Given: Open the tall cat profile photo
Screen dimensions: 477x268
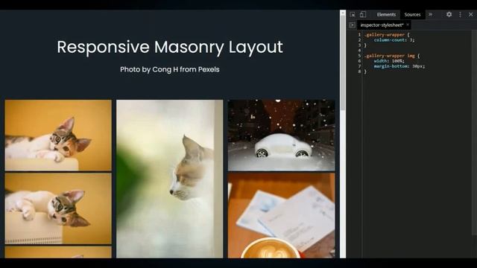Looking at the screenshot, I should (170, 179).
